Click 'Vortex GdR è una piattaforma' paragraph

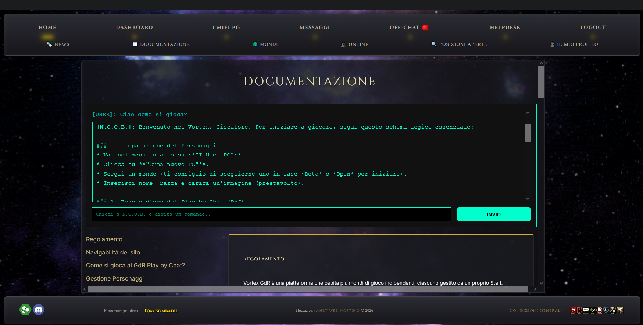tap(373, 283)
